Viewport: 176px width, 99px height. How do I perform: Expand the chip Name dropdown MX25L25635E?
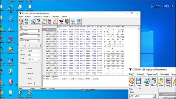39,41
